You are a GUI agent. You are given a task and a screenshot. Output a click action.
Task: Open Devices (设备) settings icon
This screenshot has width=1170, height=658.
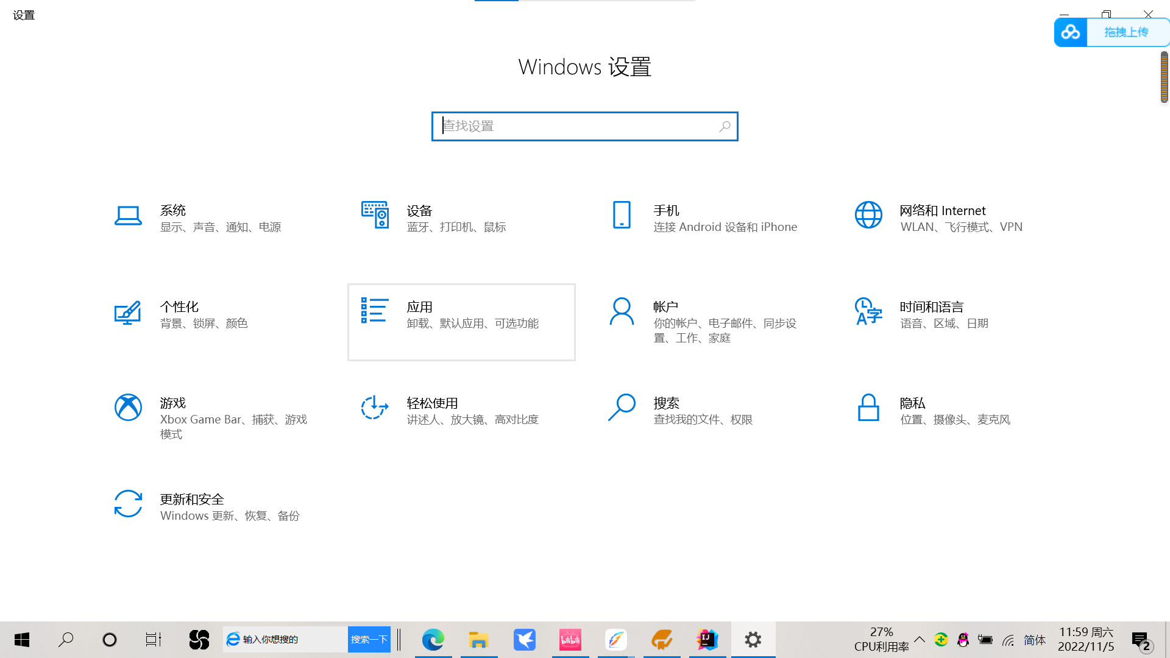coord(375,215)
